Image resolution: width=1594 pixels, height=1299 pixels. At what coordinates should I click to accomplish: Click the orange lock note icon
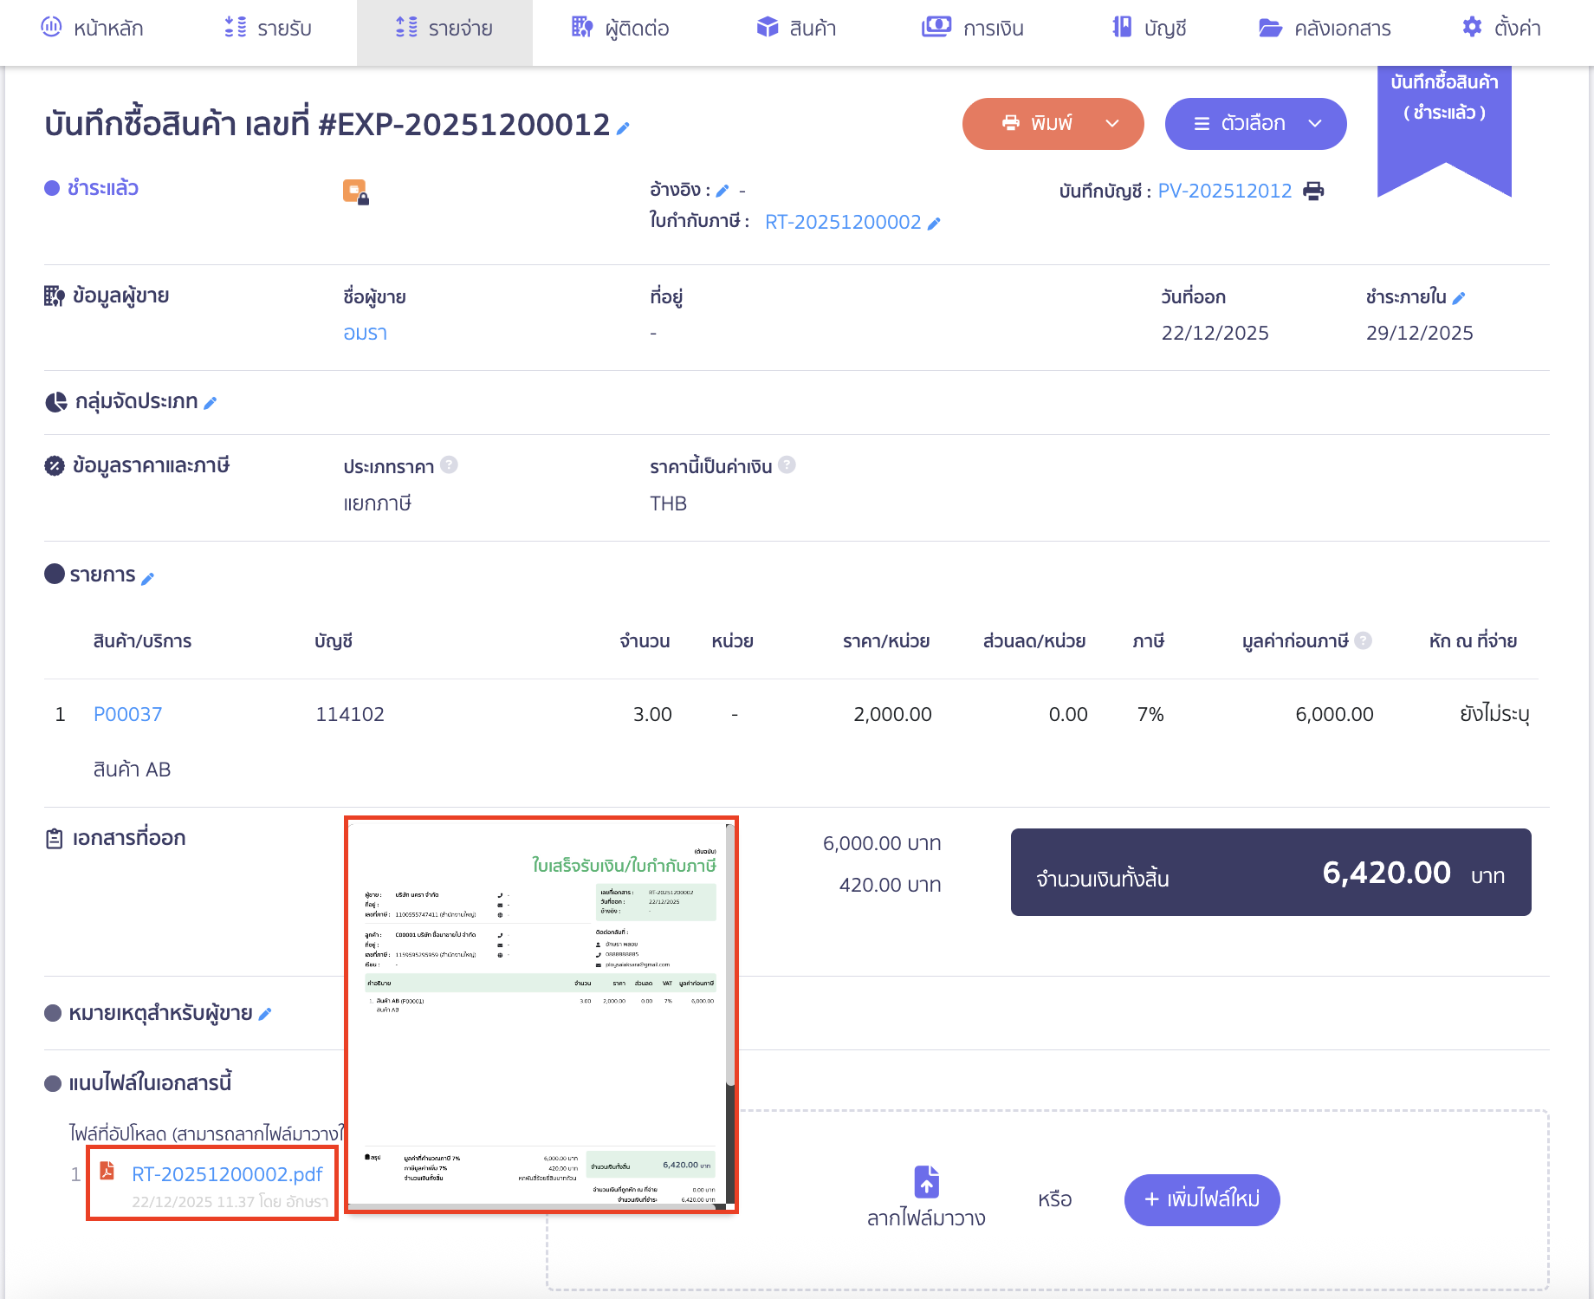point(355,192)
